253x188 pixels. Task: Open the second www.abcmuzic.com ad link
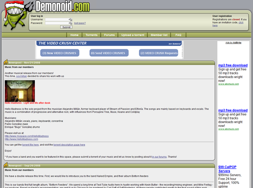click(x=228, y=129)
